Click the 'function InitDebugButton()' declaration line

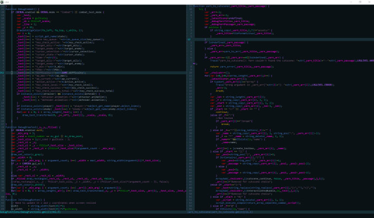(25, 200)
